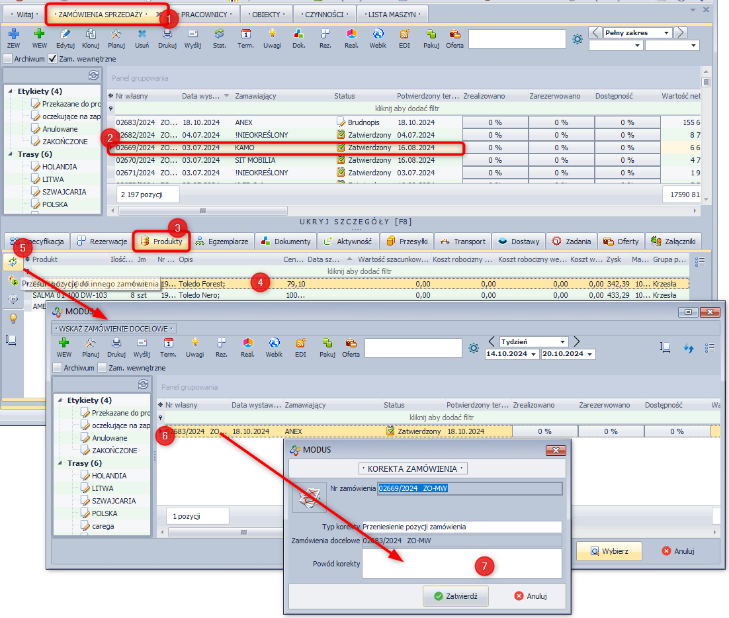Click main toolbar Drukuj print icon
The width and height of the screenshot is (729, 618).
(167, 34)
